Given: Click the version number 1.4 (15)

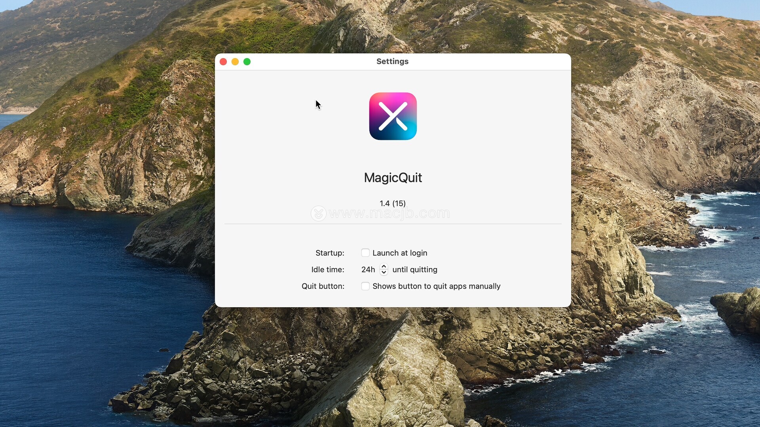Looking at the screenshot, I should 392,203.
